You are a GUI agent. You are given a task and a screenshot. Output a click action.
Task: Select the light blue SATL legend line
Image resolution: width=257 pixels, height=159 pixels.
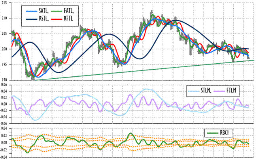32,11
